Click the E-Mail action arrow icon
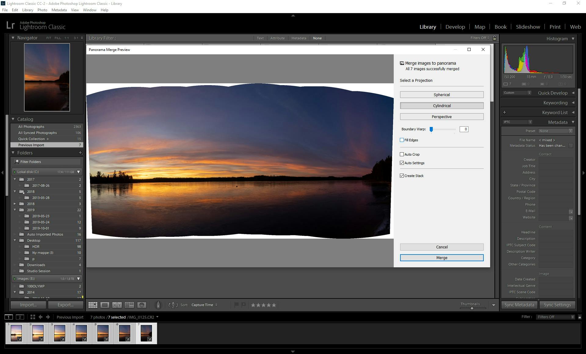This screenshot has height=354, width=586. [571, 211]
